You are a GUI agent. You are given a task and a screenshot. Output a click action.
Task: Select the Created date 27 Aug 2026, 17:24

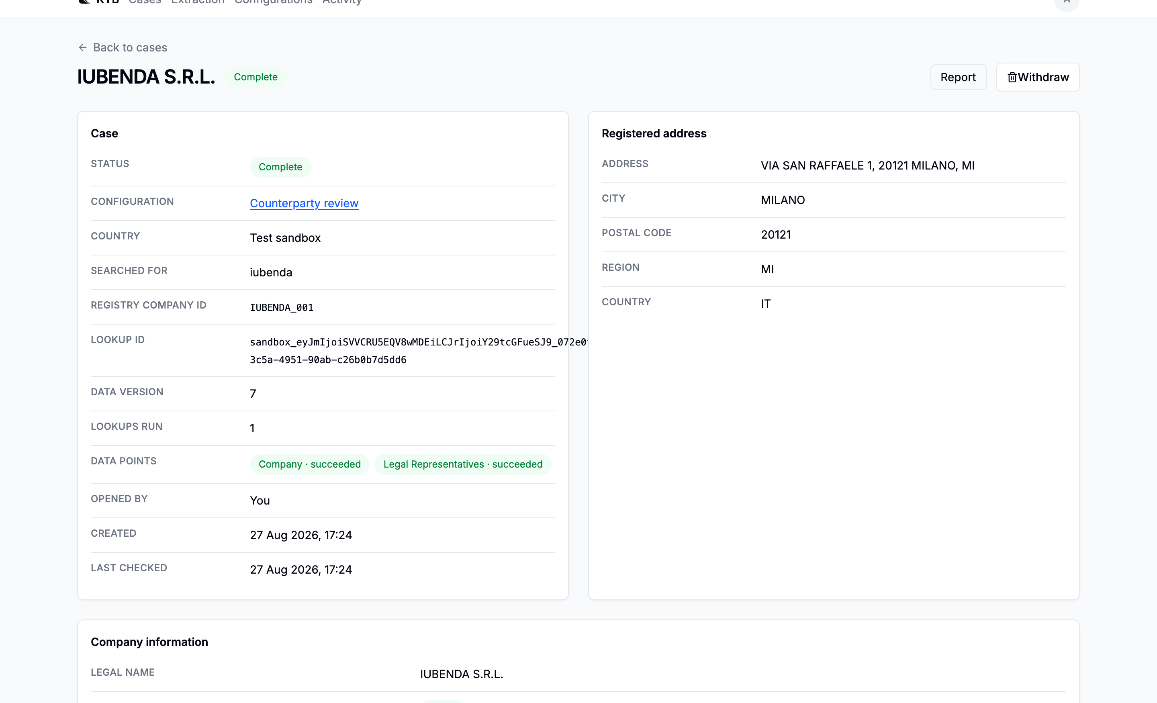tap(301, 535)
